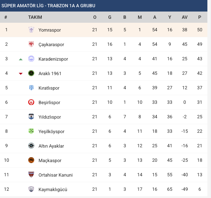Click the Yeşilköyspor green striped logo
Screen dimensions: 211x198
pyautogui.click(x=31, y=131)
